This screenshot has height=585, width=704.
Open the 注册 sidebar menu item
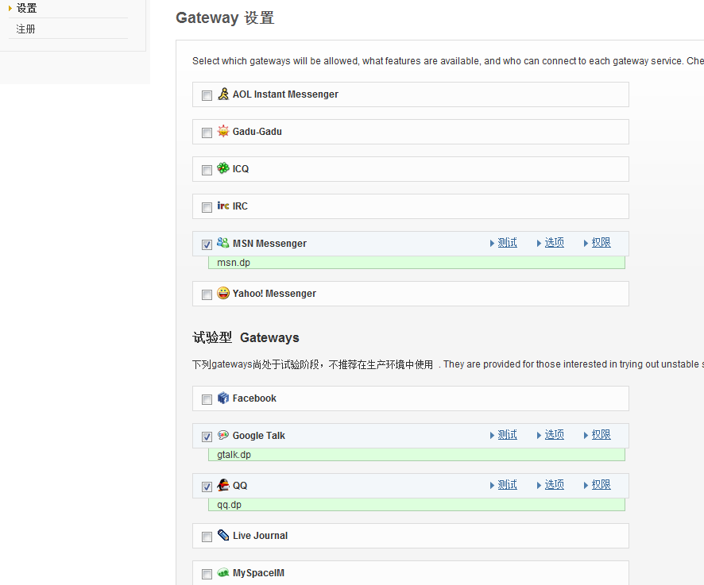pyautogui.click(x=25, y=29)
